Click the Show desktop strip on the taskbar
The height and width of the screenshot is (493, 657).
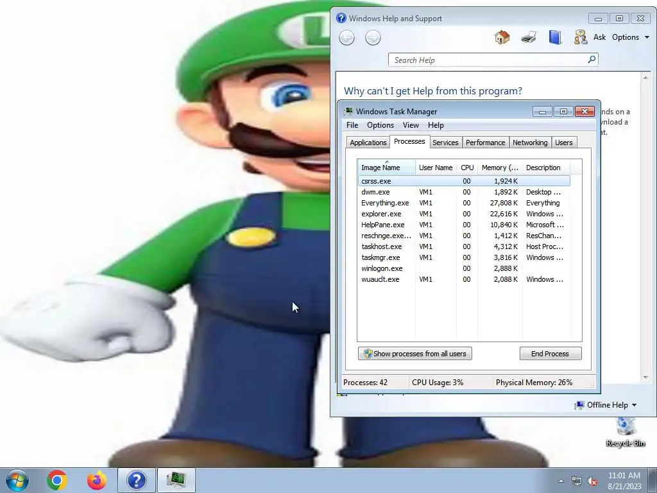tap(653, 480)
